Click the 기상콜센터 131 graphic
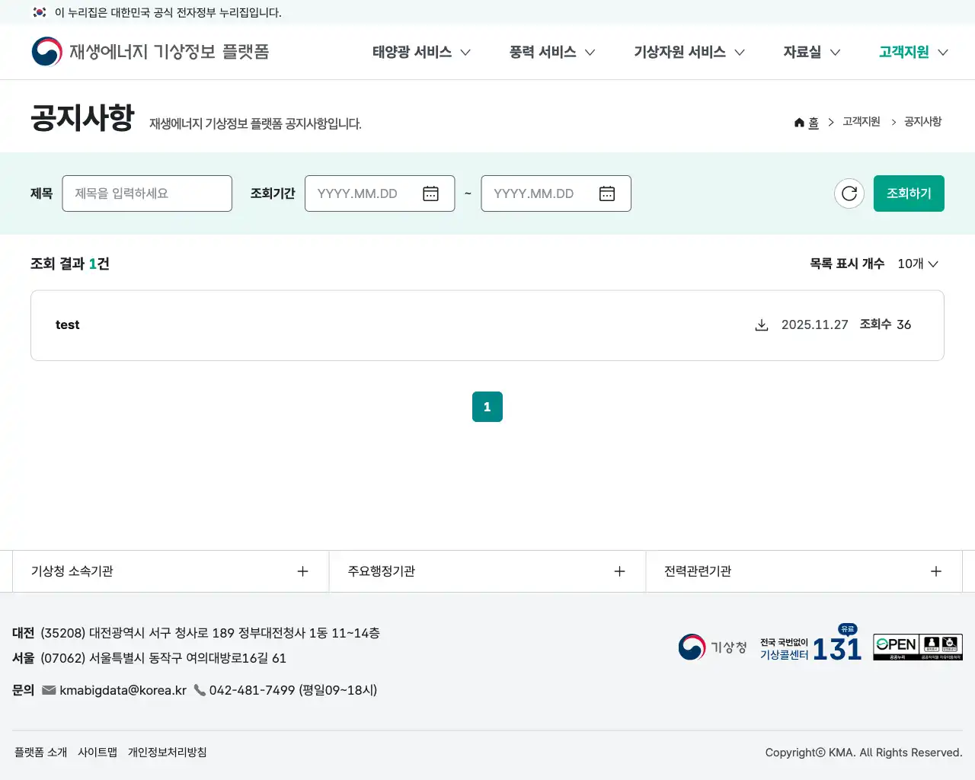This screenshot has height=780, width=975. 809,647
